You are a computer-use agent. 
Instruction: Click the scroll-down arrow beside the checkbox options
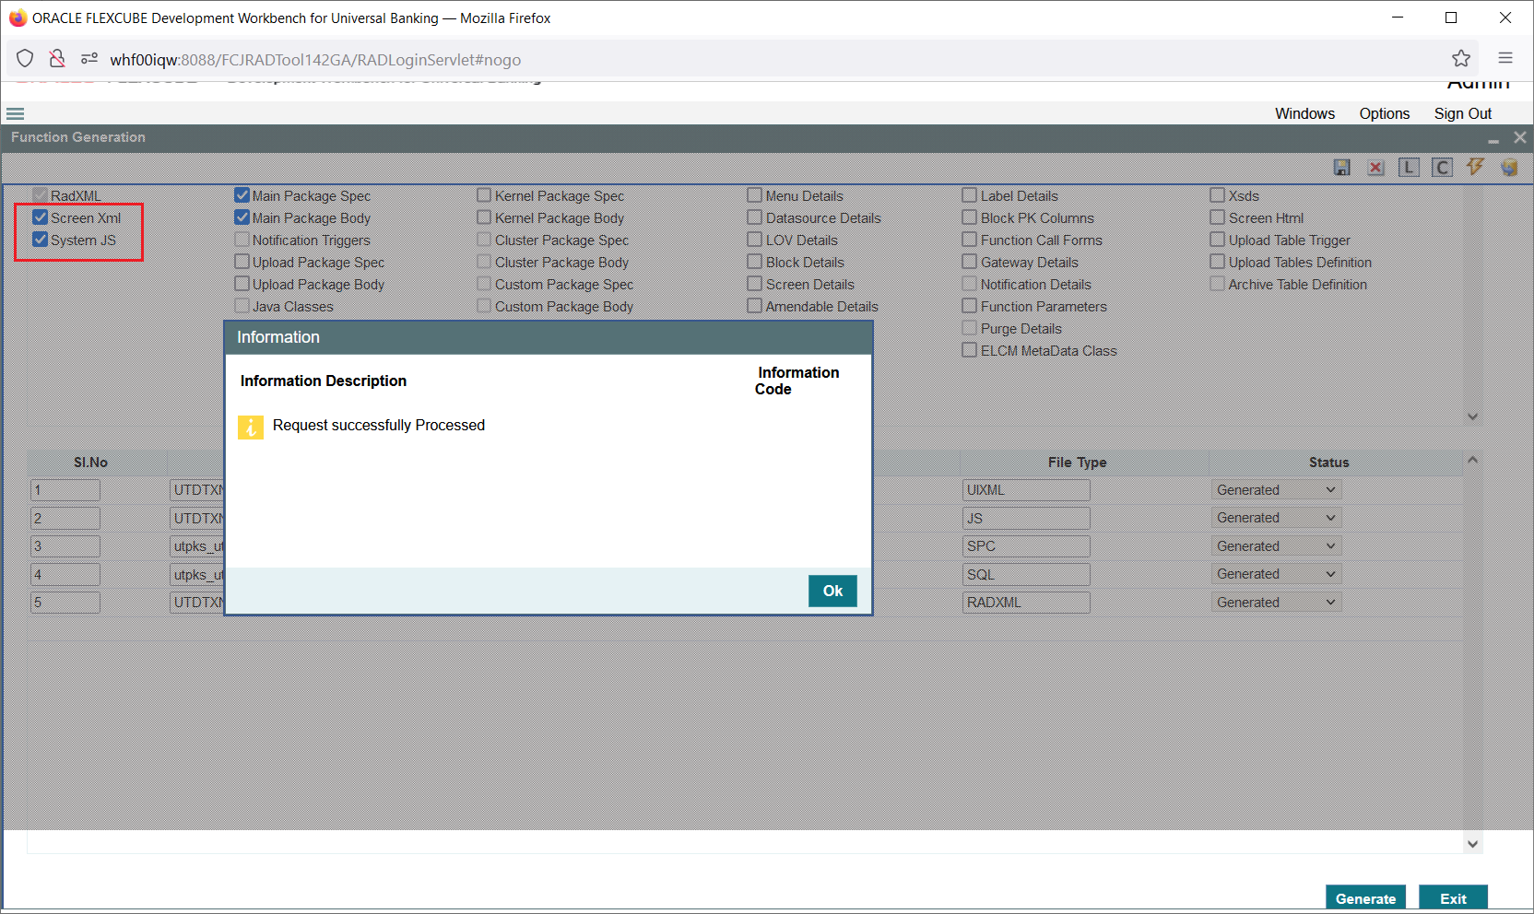[1472, 416]
